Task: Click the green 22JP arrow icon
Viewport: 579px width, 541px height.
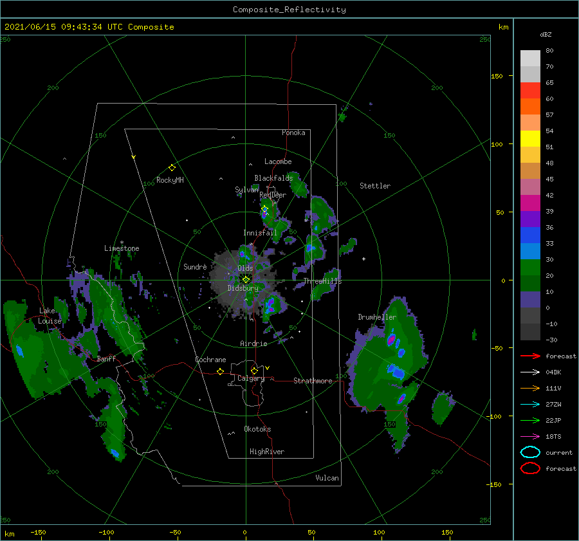Action: coord(530,420)
